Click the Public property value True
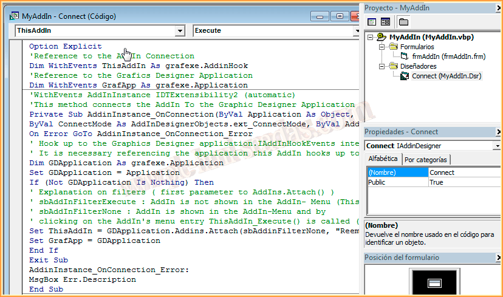Screen dimensions: 503x297 [x=462, y=182]
